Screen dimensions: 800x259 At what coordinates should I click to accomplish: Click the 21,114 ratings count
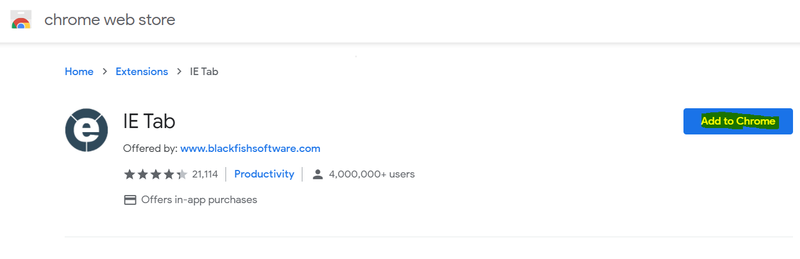pyautogui.click(x=205, y=174)
